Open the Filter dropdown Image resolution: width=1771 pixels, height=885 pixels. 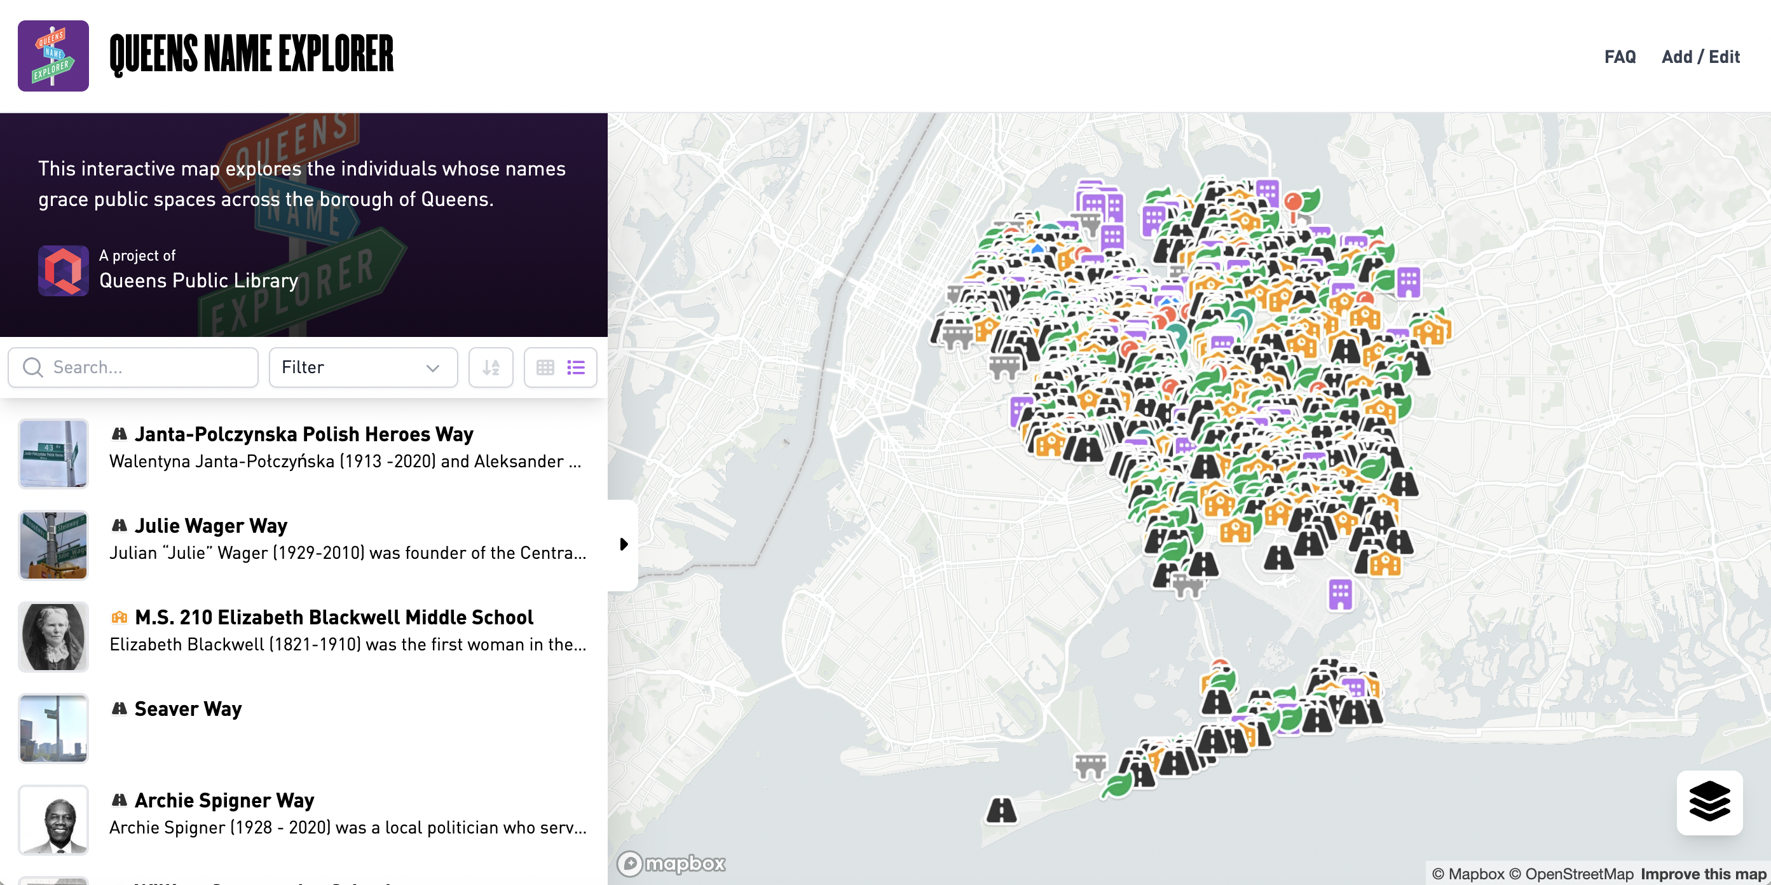[362, 367]
